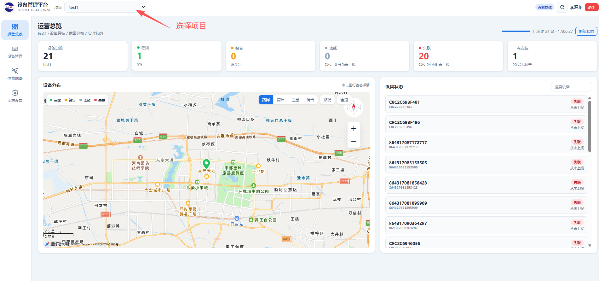Click the 失联 count card showing 20
This screenshot has height=281, width=599.
pos(458,56)
